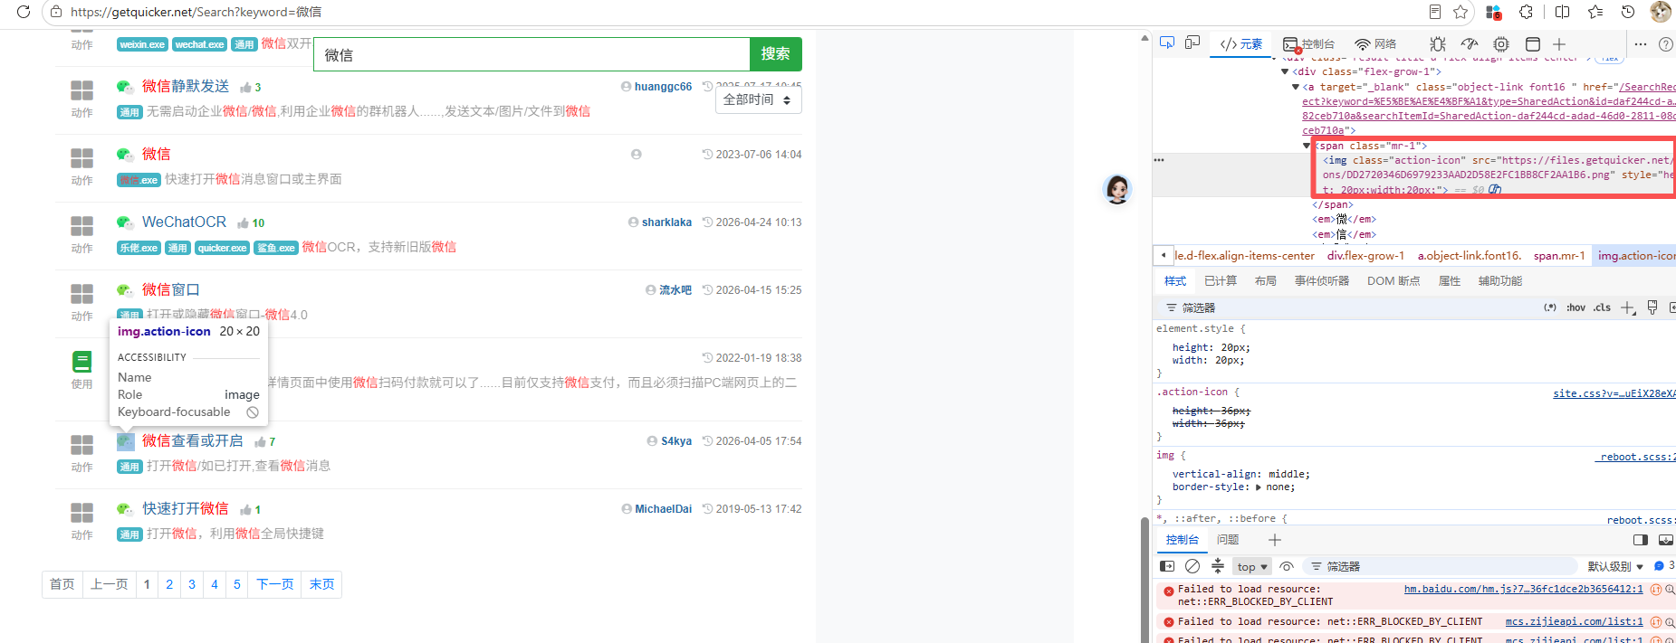Image resolution: width=1676 pixels, height=643 pixels.
Task: Switch to the 元素 Elements tab
Action: tap(1241, 44)
